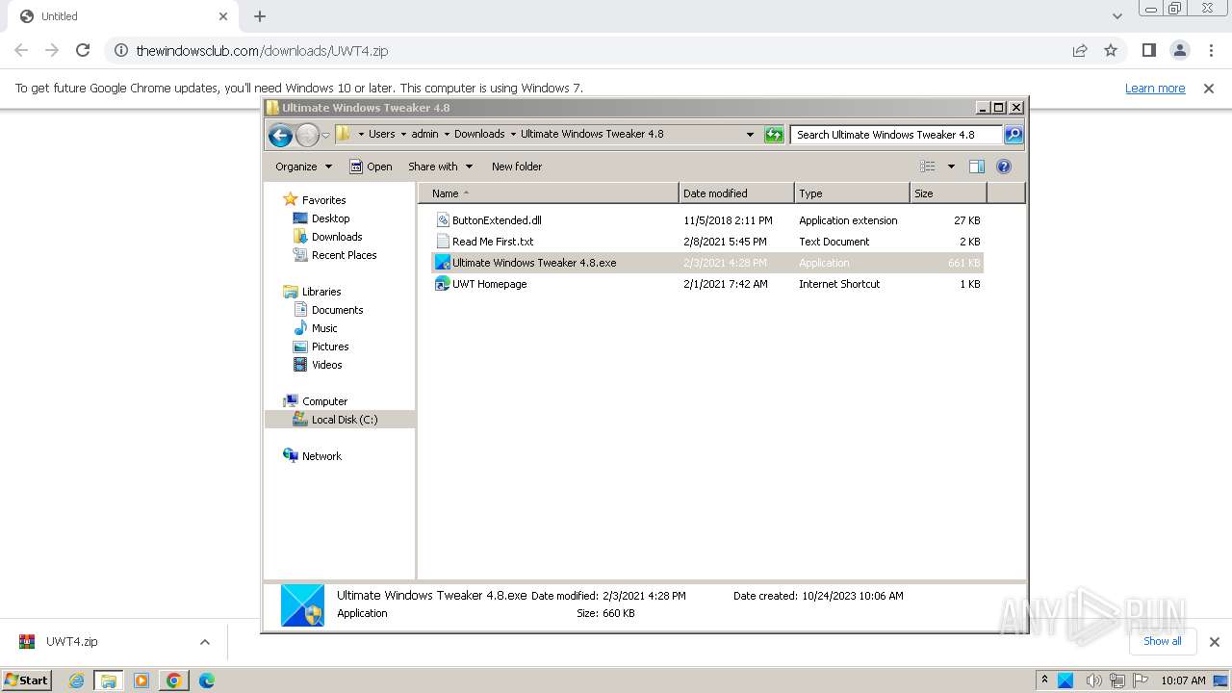This screenshot has width=1232, height=693.
Task: Expand the address bar history dropdown
Action: pos(751,135)
